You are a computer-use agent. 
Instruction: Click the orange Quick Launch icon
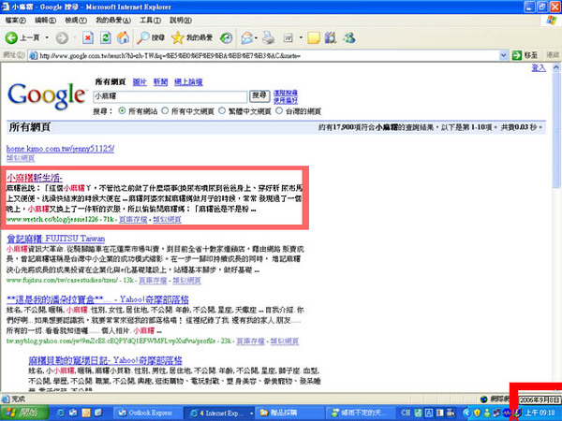pos(86,413)
